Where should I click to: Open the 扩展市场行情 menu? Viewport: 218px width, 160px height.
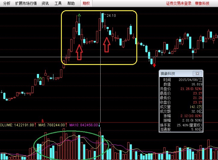point(26,4)
